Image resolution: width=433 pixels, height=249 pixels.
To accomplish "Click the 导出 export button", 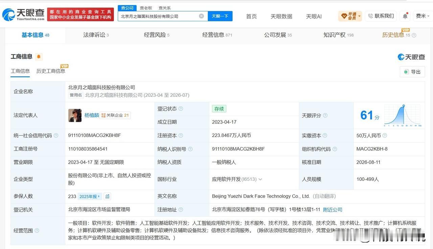I will 412,72.
